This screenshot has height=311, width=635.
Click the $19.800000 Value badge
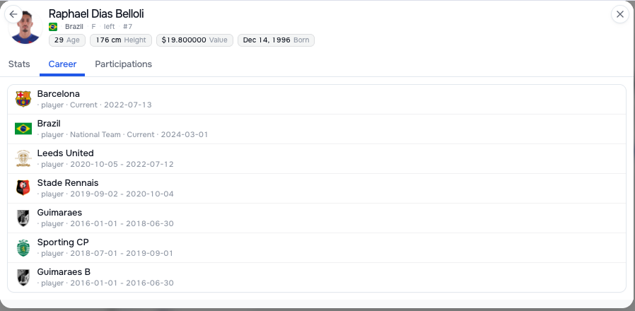[x=194, y=40]
